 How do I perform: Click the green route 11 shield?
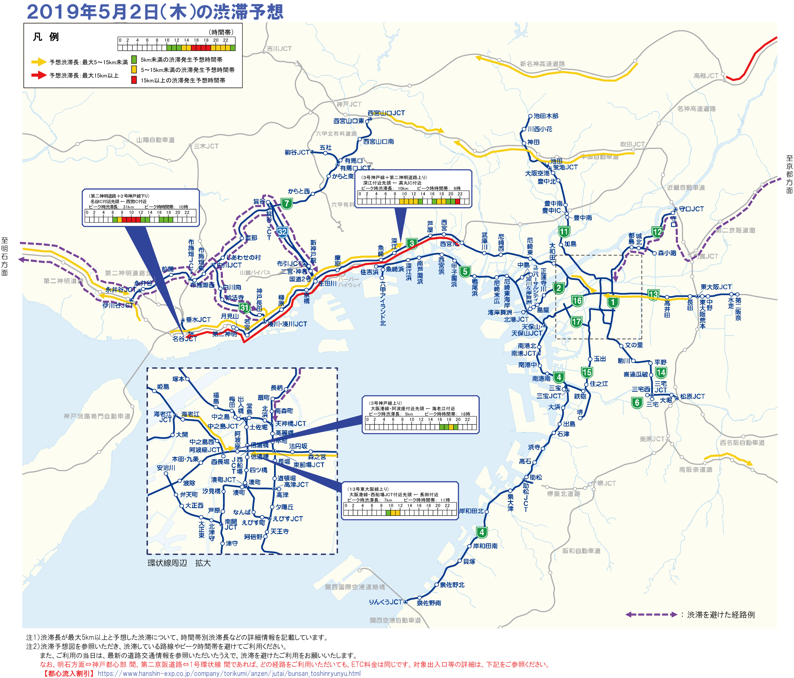pos(564,232)
